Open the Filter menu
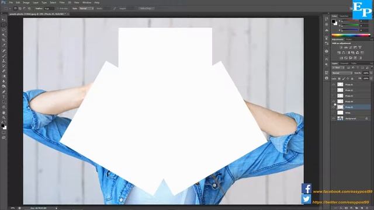Viewport: 374px width, 210px height. click(62, 2)
